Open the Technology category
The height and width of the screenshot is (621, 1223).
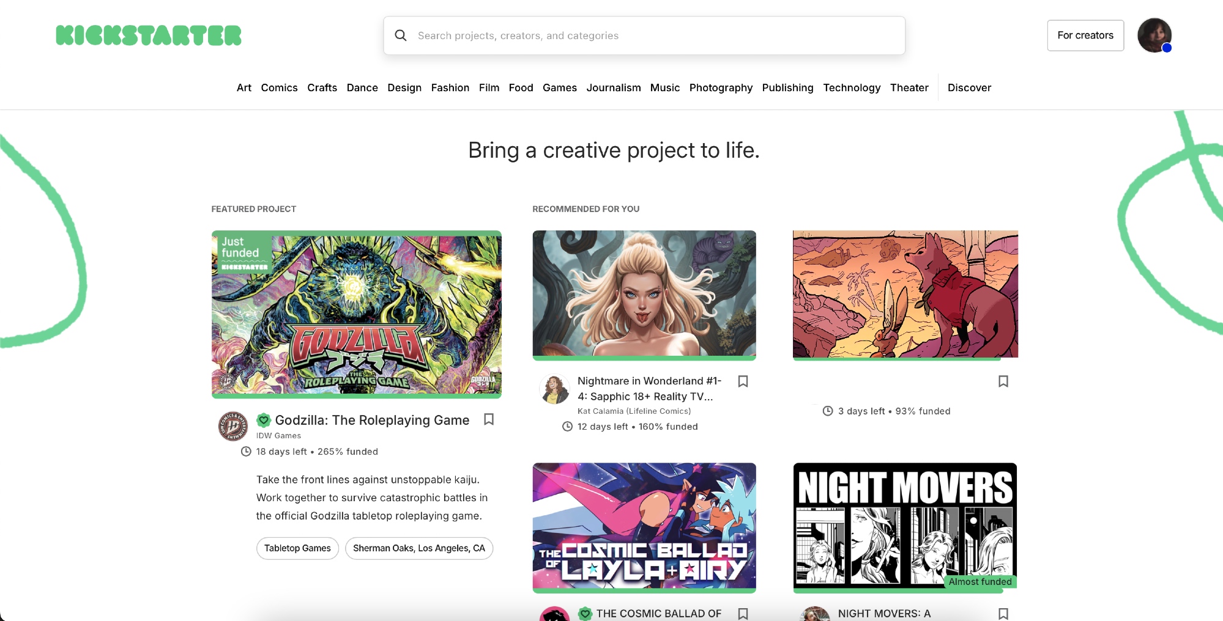pyautogui.click(x=851, y=87)
